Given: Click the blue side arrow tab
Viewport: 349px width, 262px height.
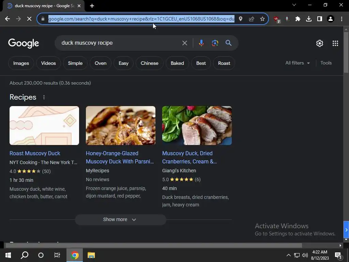Looking at the screenshot, I should (x=346, y=230).
